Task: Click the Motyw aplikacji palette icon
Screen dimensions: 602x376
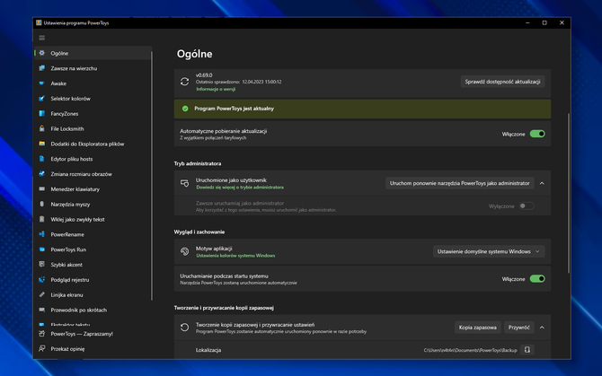Action: pos(185,251)
